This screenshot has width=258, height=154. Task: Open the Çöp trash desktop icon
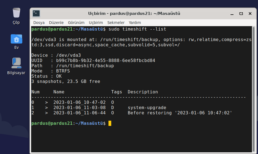pos(16,16)
